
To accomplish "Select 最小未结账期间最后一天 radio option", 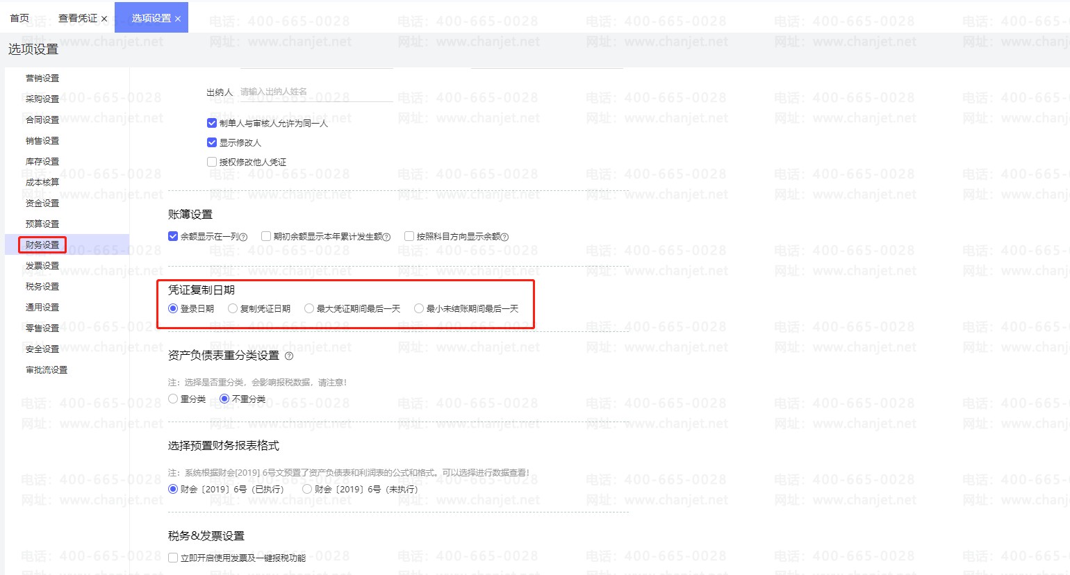I will [419, 308].
